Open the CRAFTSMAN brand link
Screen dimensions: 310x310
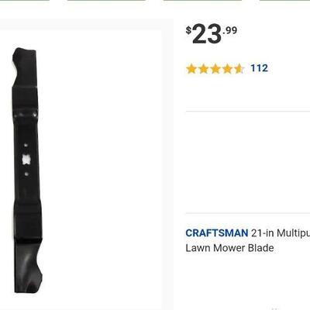217,233
